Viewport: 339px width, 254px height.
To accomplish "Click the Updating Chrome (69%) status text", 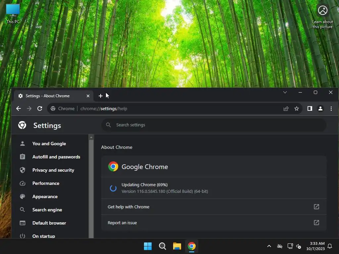I will (x=144, y=185).
